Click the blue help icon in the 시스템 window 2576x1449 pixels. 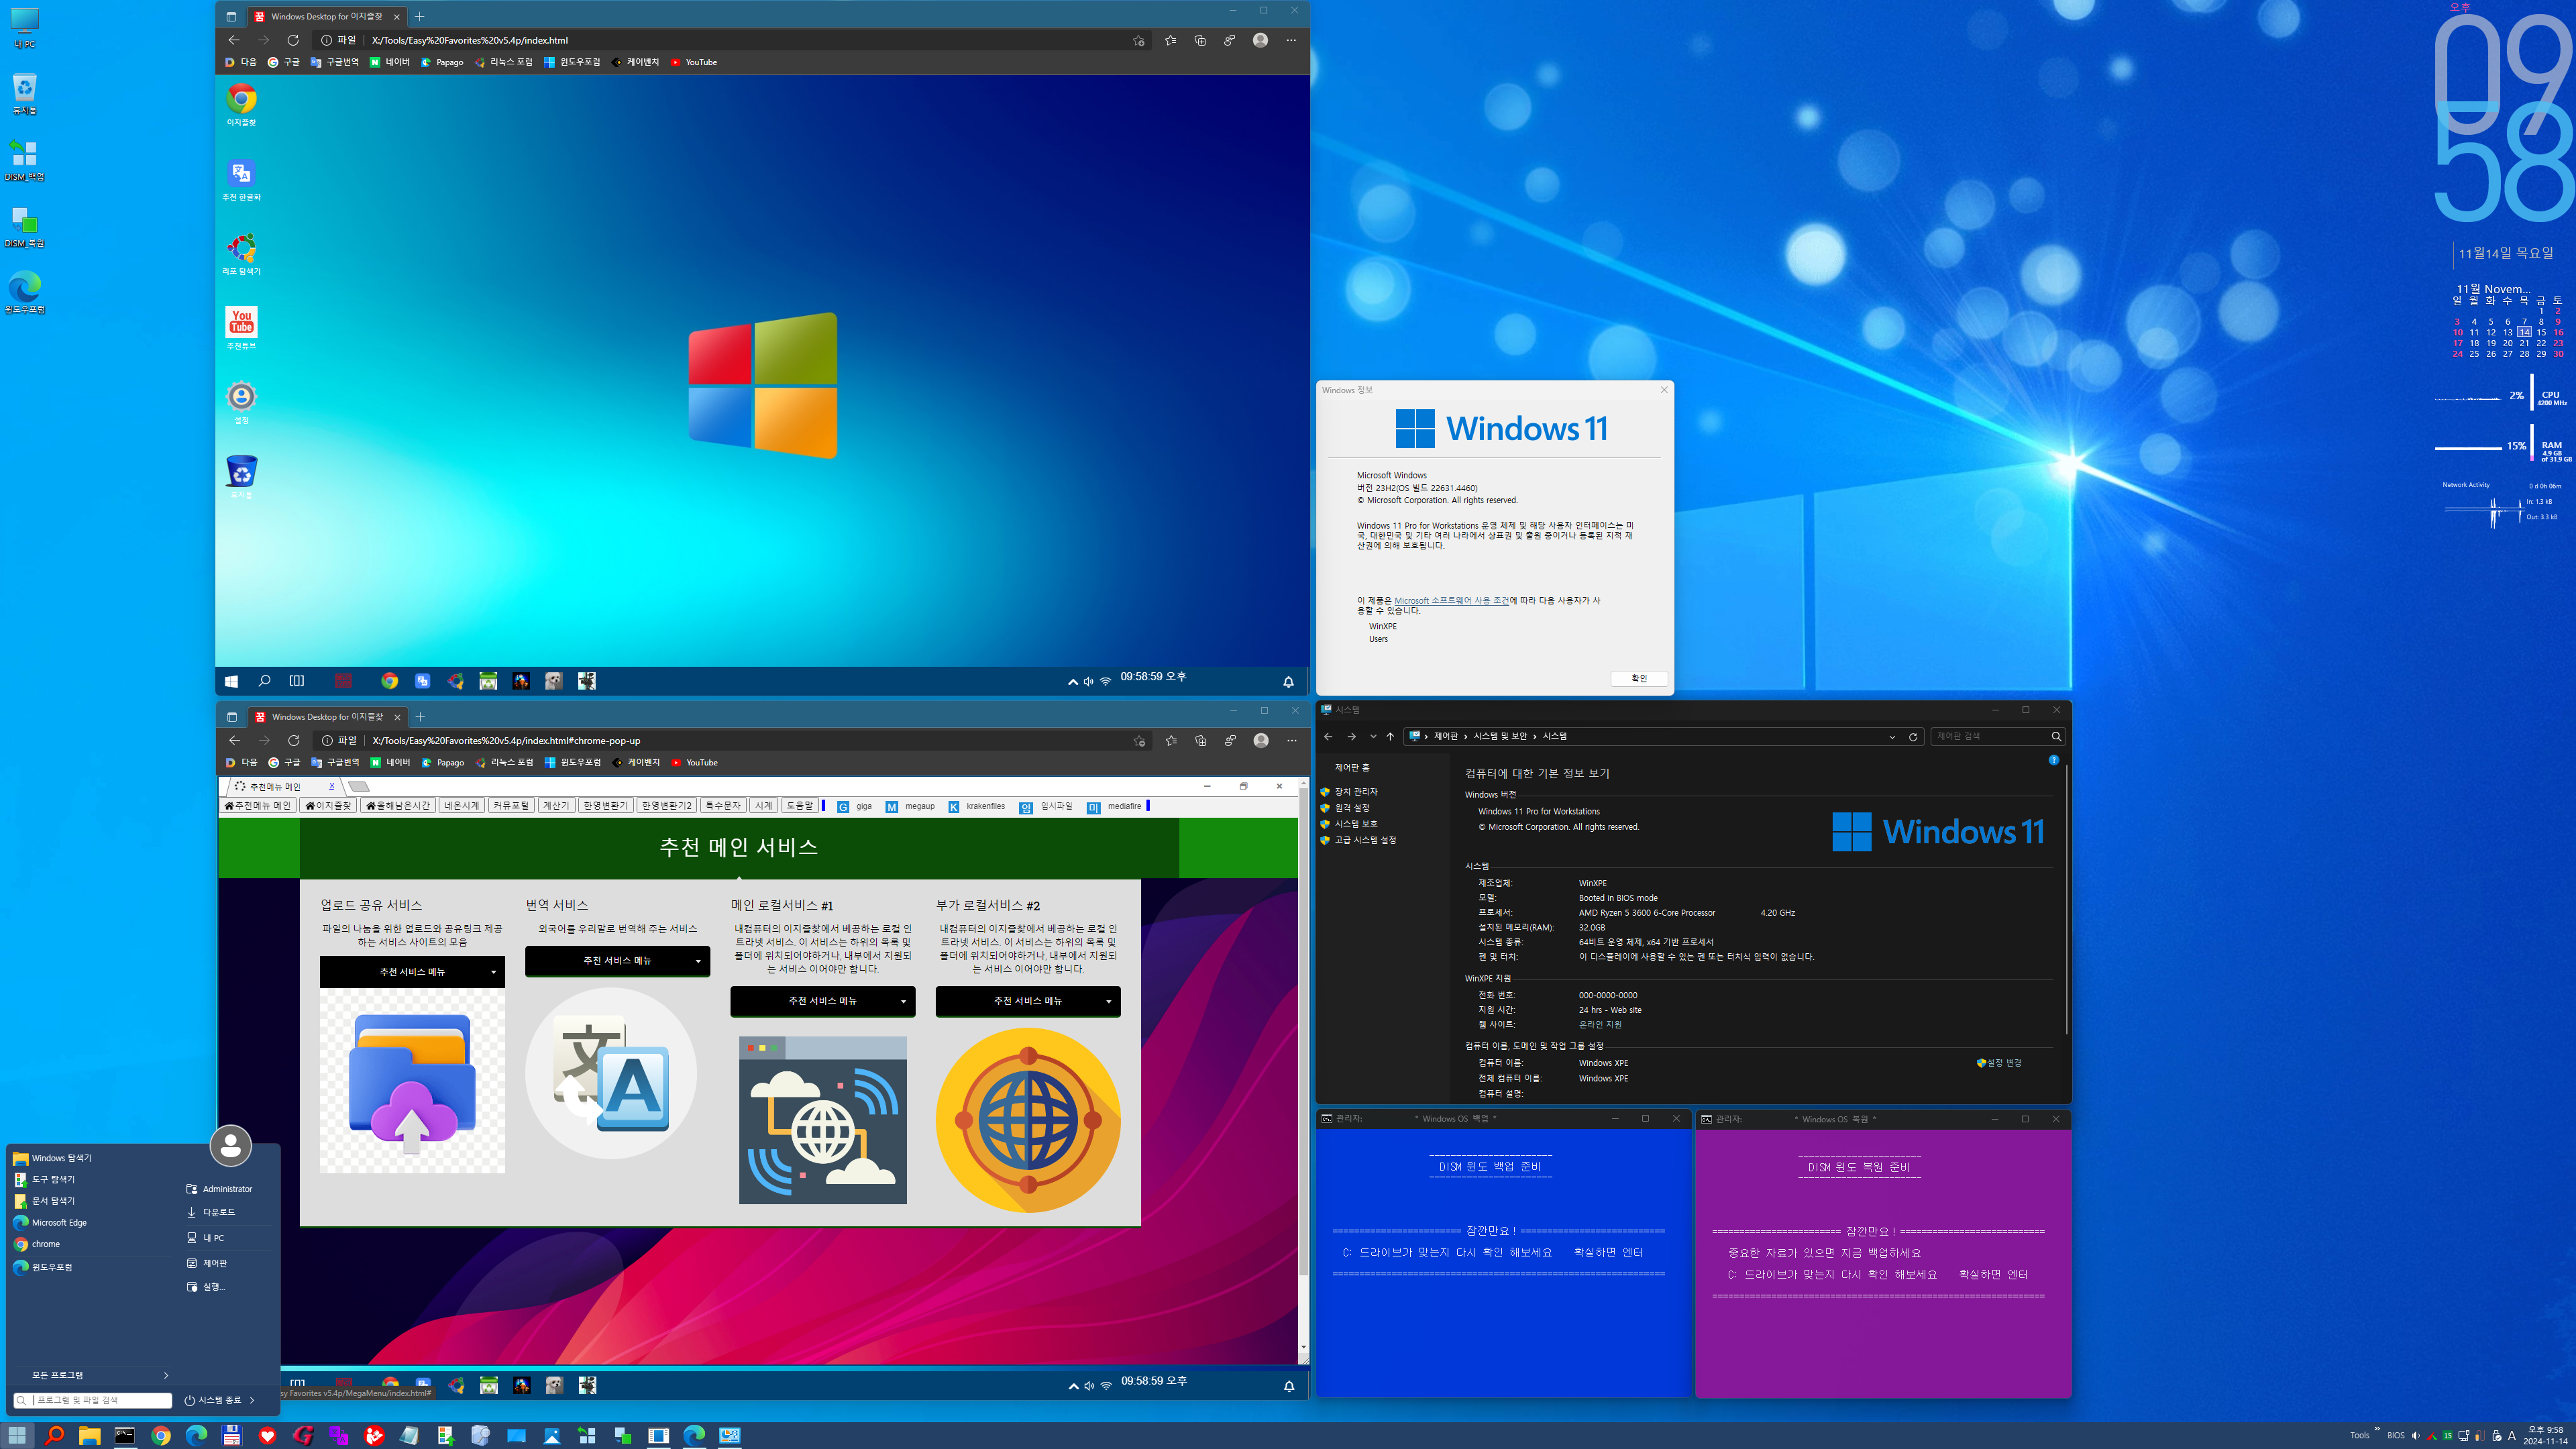[2054, 761]
